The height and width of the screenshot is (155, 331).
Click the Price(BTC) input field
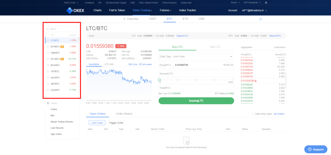pos(196,65)
